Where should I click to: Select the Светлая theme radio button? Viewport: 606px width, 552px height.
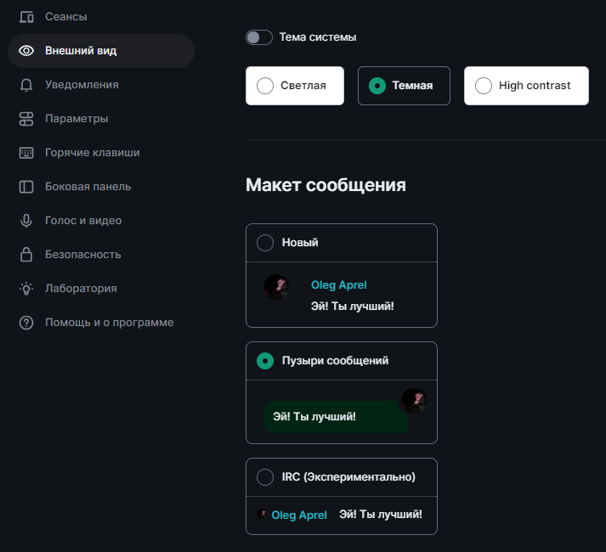coord(265,86)
